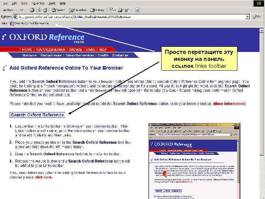Click the Stop loading icon

tap(32, 10)
